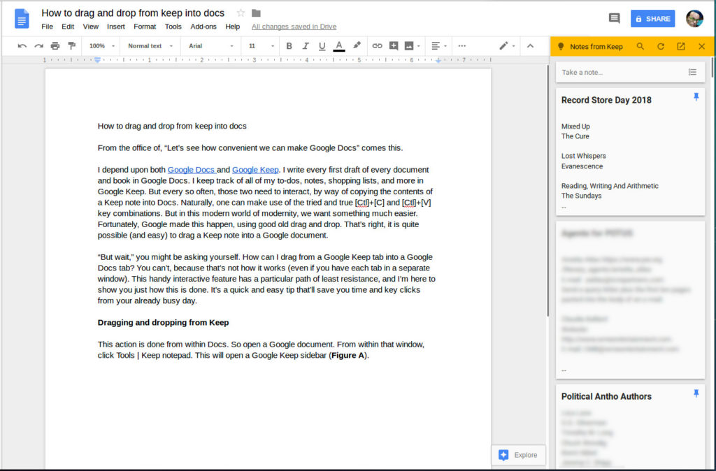Open the font family dropdown

tap(210, 45)
